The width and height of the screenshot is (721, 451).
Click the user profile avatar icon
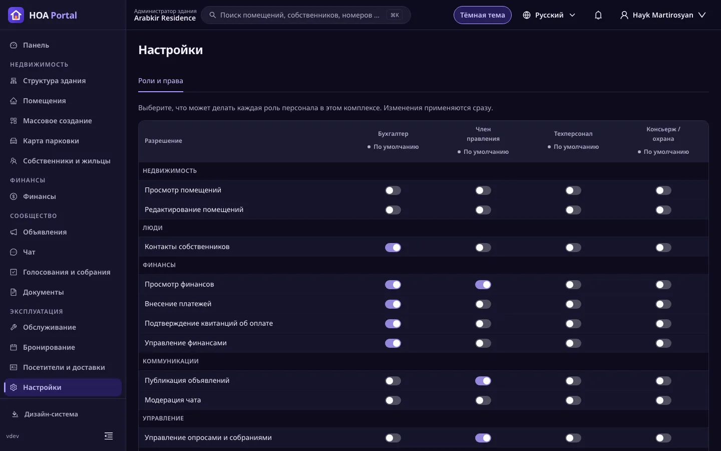pyautogui.click(x=624, y=15)
